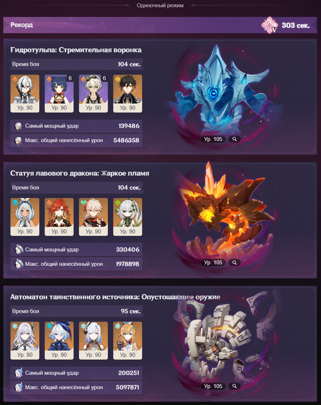The height and width of the screenshot is (405, 321).
Task: Click the Рекорд 303 сек. header bar
Action: pyautogui.click(x=160, y=25)
